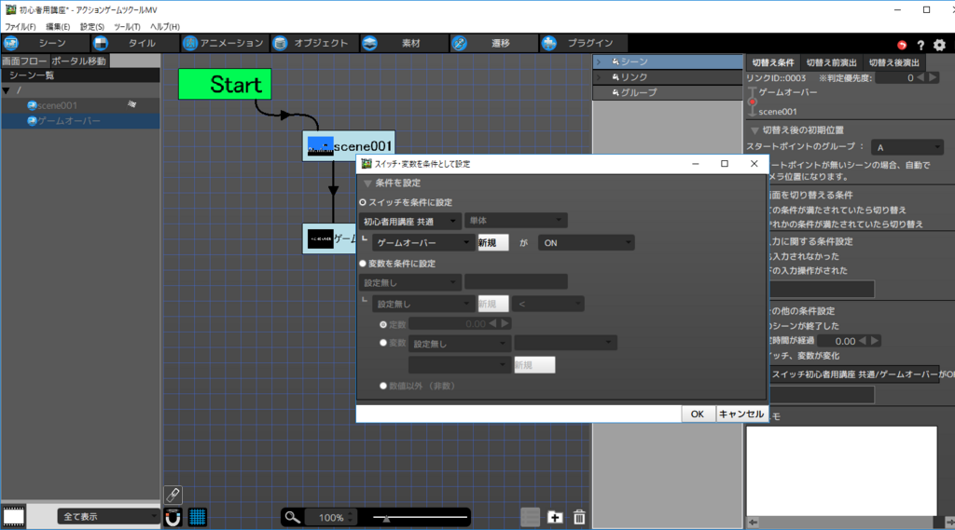Screen dimensions: 955x530
Task: Click the スイッチ初心者用講座 共通/ゲームオーバー condition field
Action: tap(855, 374)
